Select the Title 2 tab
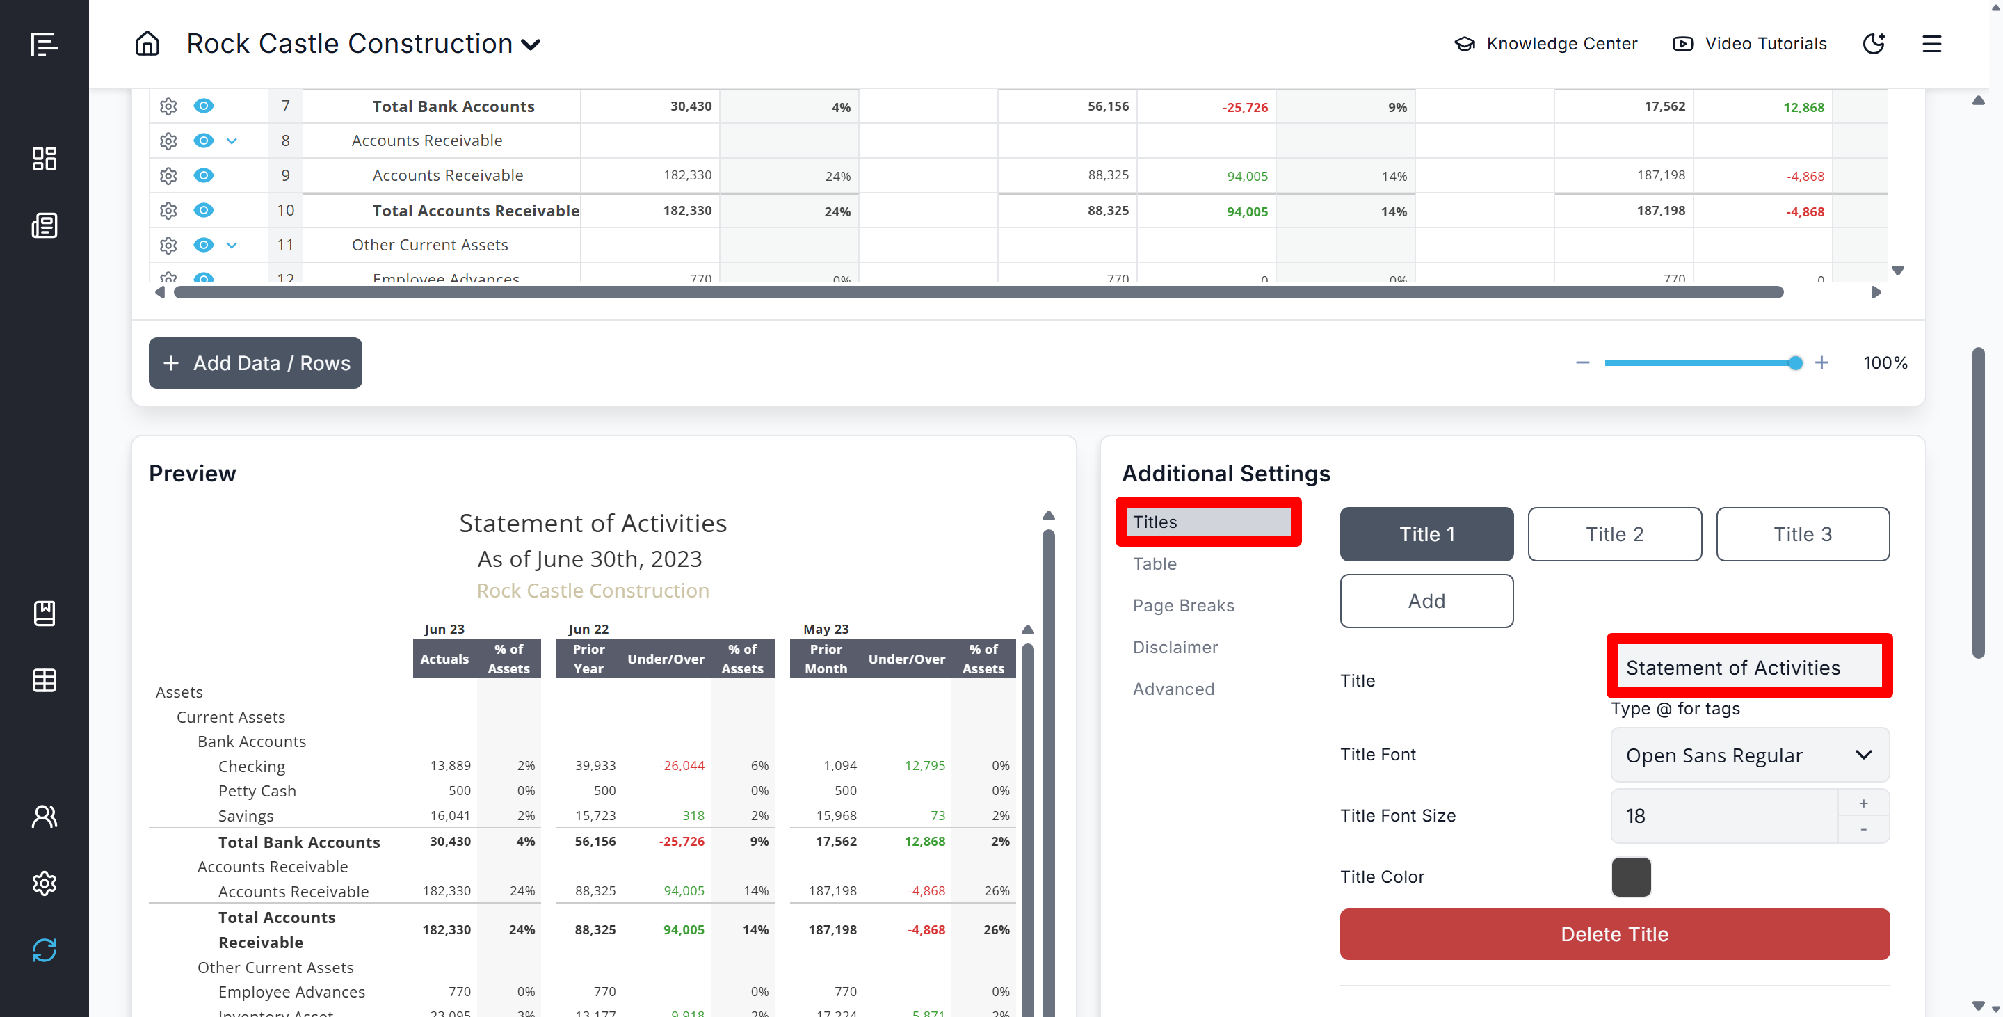Image resolution: width=2003 pixels, height=1017 pixels. coord(1614,534)
